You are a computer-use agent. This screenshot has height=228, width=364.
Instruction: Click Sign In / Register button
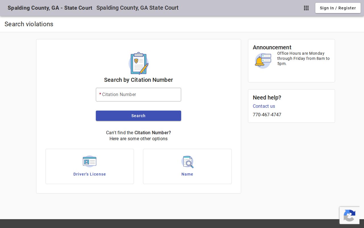tap(338, 8)
